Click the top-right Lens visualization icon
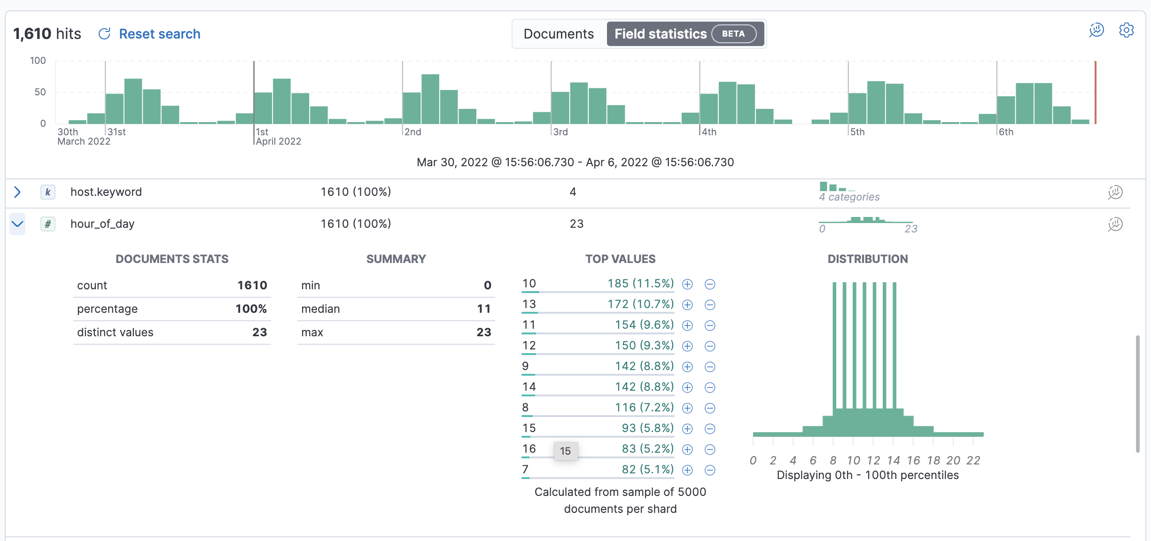The image size is (1151, 541). 1096,30
